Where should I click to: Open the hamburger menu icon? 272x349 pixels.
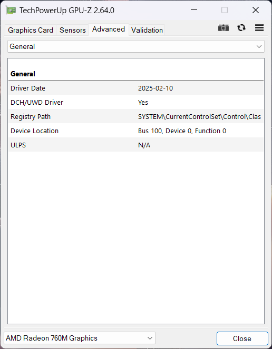pos(259,28)
